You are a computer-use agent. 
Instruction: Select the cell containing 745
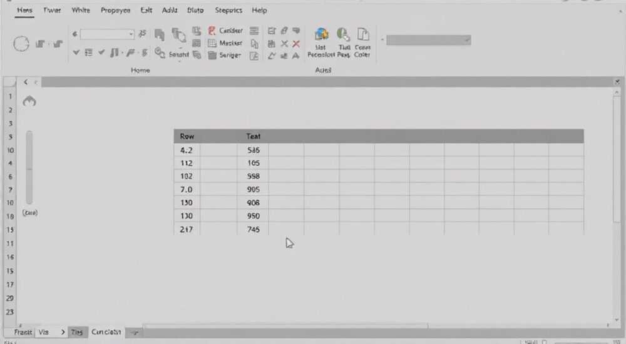253,230
